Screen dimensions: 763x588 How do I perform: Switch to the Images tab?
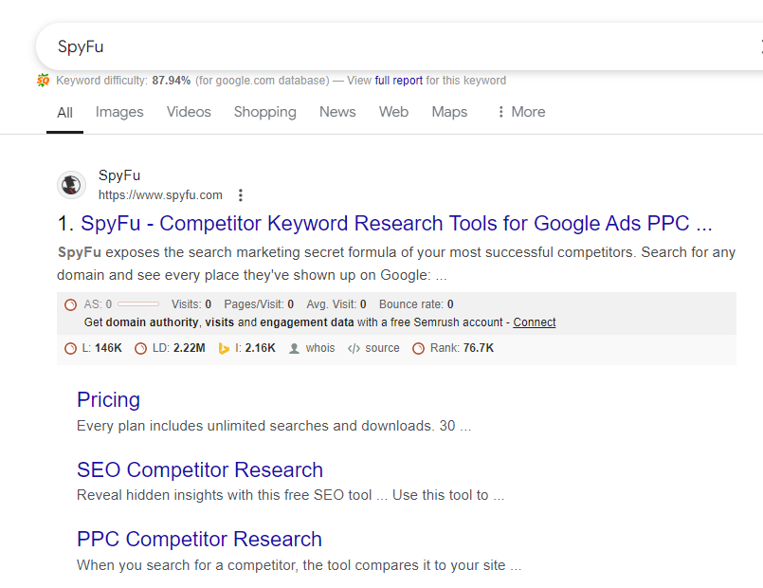tap(119, 112)
